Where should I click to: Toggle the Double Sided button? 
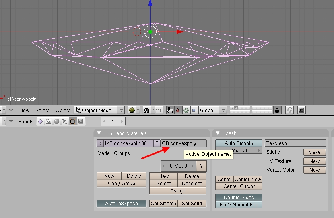coord(239,198)
